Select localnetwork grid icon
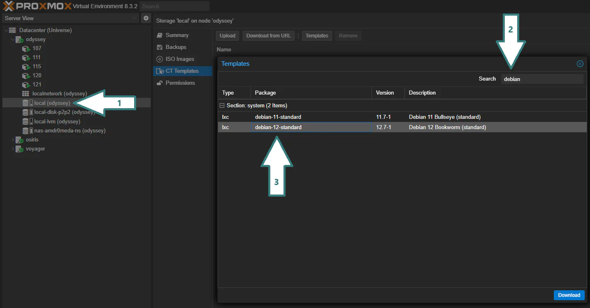 click(26, 94)
